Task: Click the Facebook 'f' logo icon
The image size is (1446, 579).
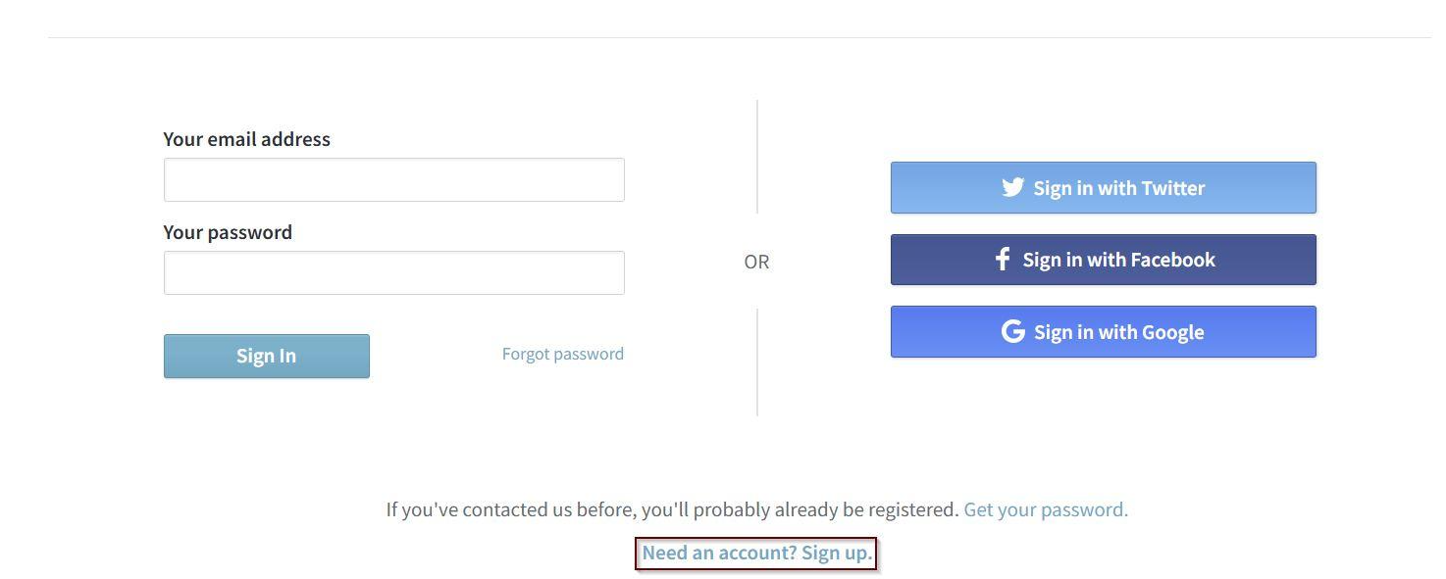Action: (x=1002, y=260)
